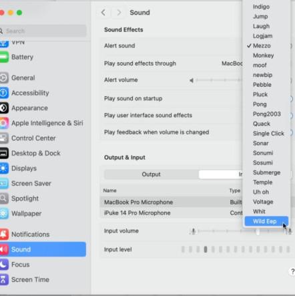This screenshot has height=296, width=295.
Task: Open the Appearance icon in sidebar
Action: tap(4, 108)
